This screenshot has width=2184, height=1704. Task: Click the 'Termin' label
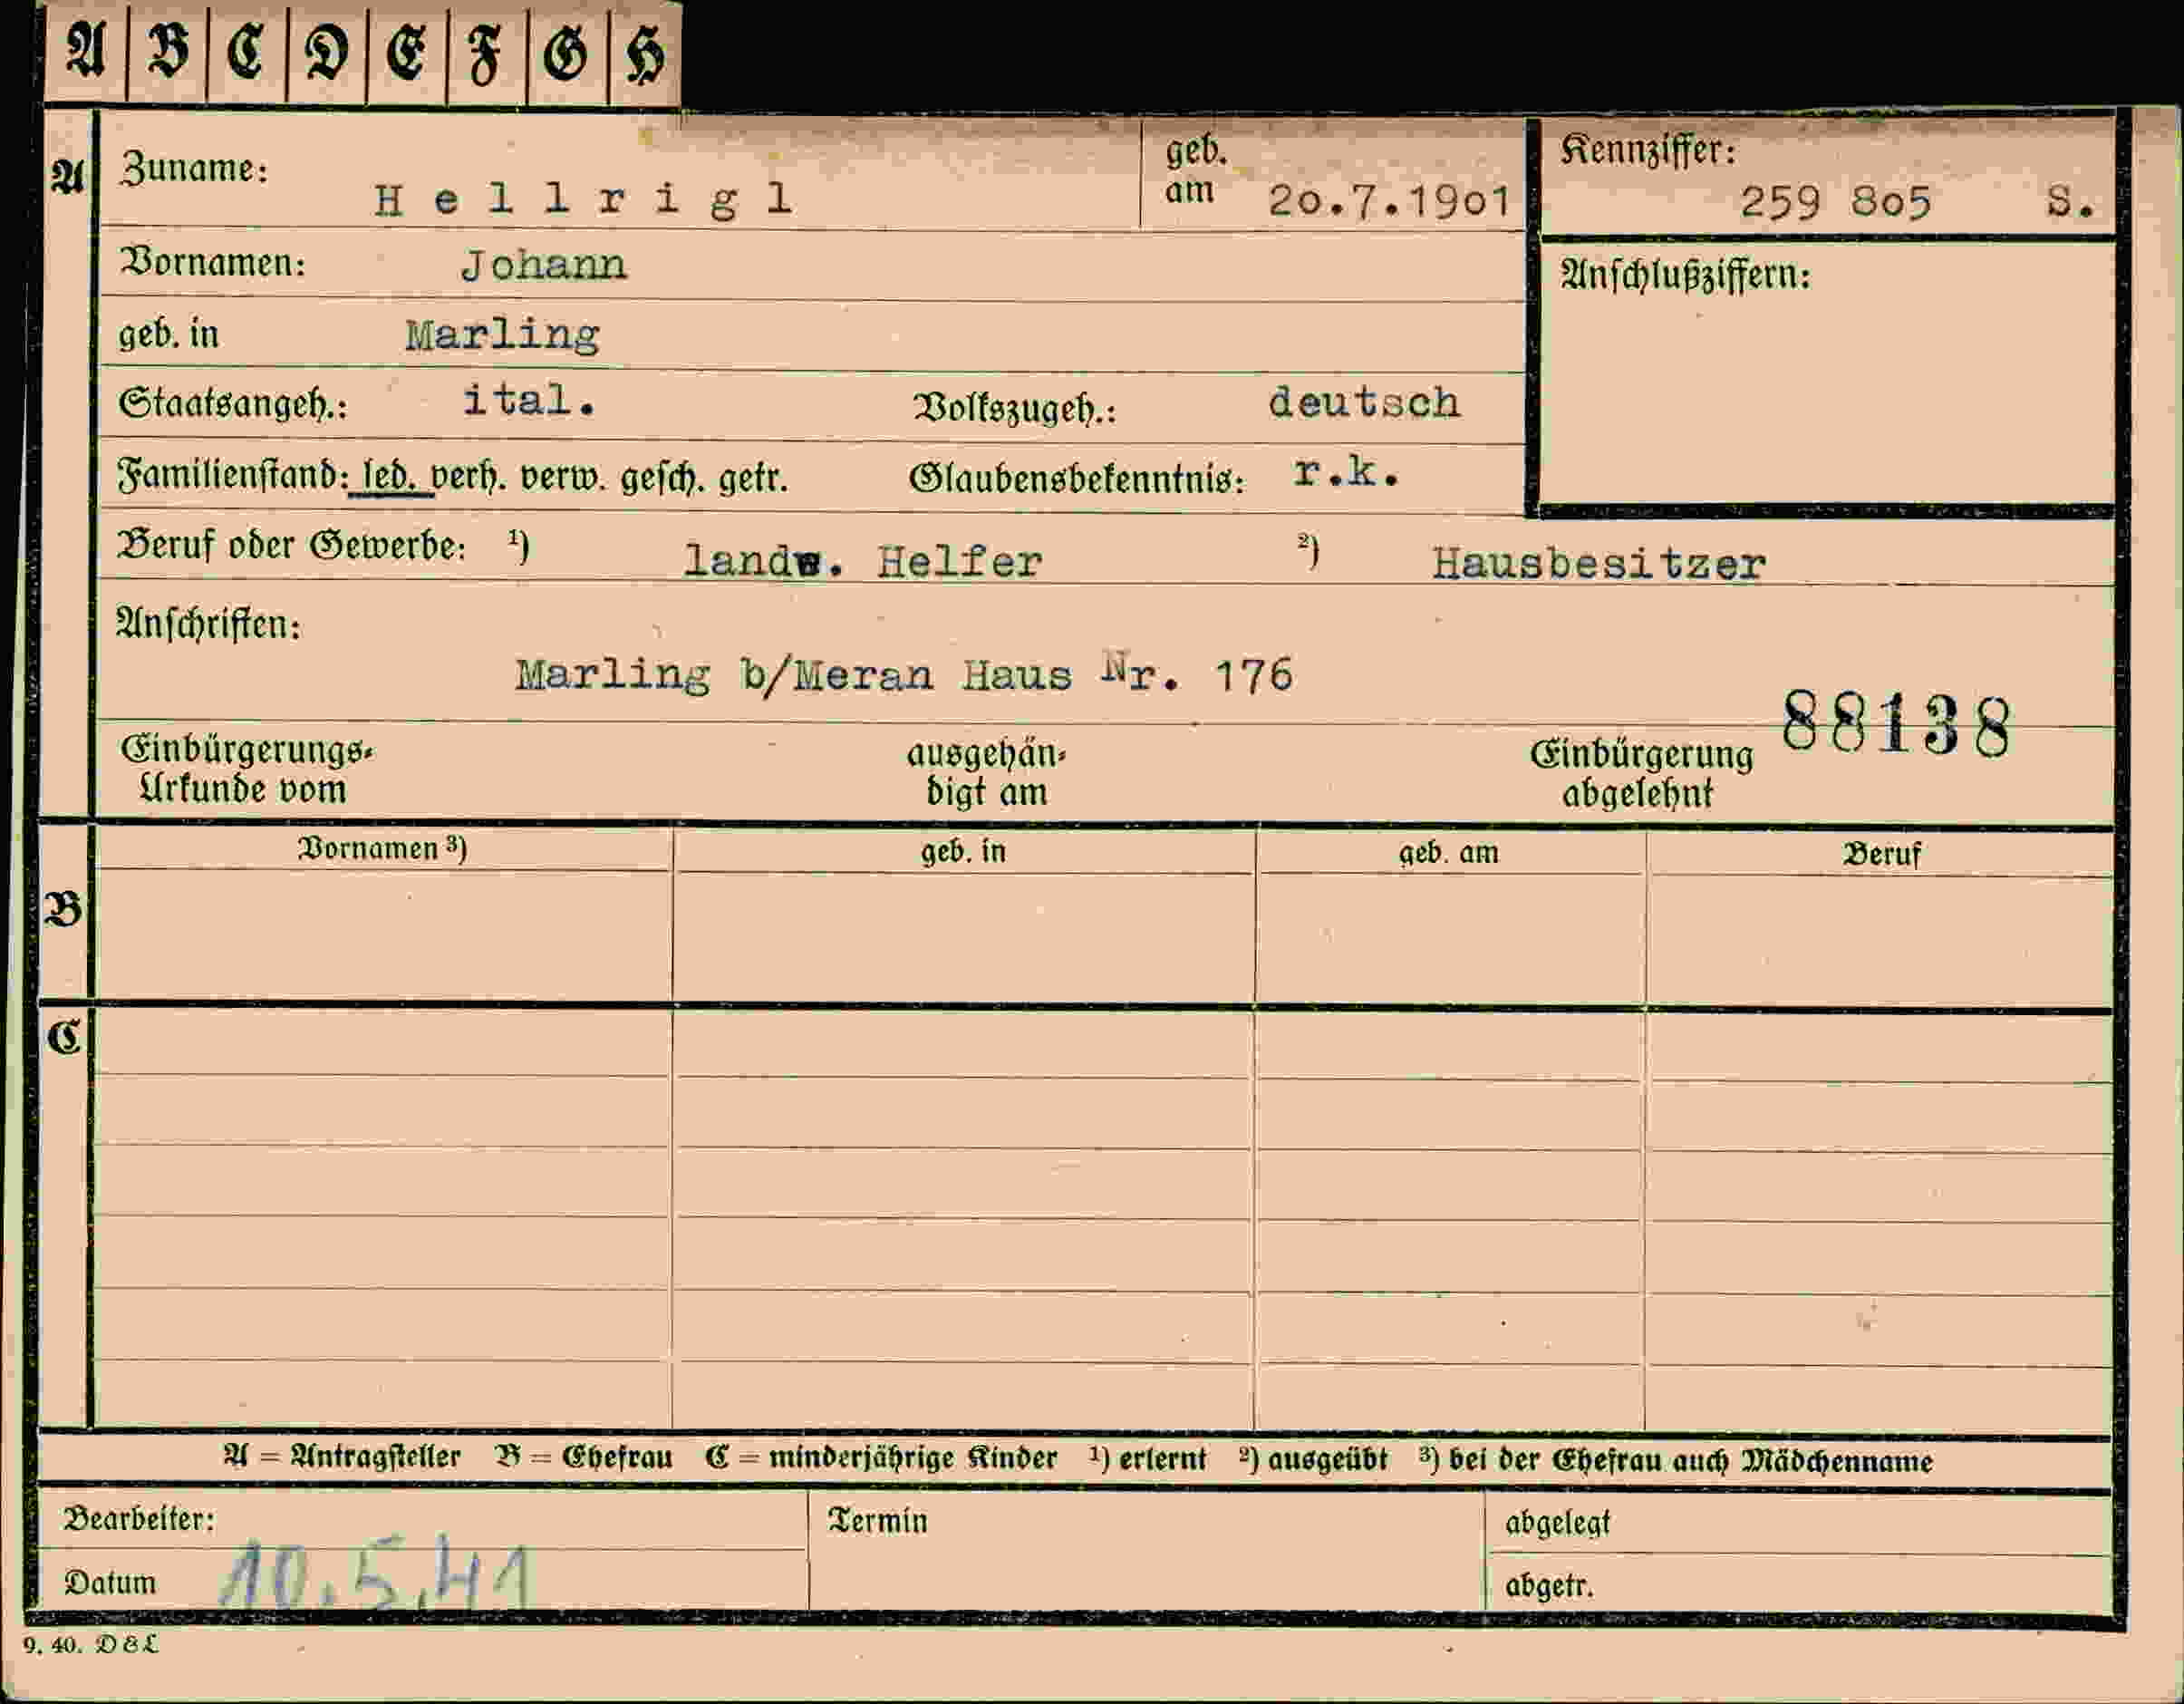pyautogui.click(x=877, y=1521)
